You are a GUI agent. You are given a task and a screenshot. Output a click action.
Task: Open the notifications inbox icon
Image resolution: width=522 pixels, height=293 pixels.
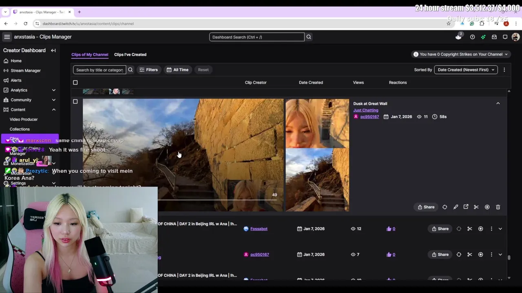tap(494, 37)
